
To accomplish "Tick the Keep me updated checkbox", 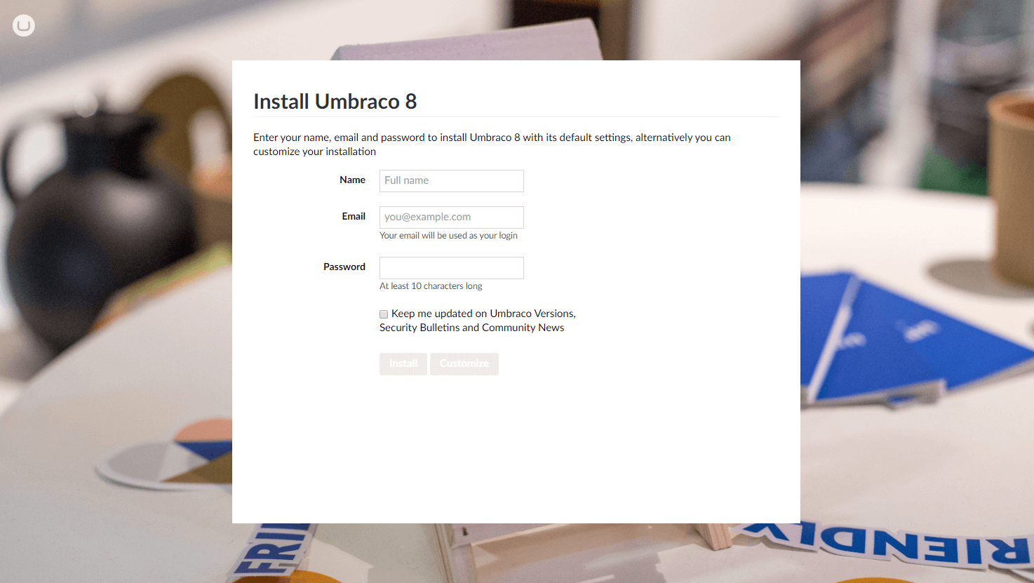I will (x=384, y=314).
